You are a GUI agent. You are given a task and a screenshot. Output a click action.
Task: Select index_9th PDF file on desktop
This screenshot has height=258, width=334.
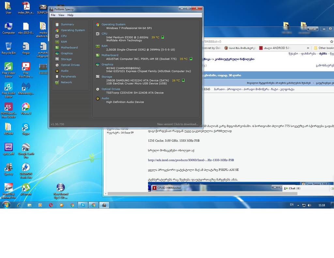click(x=26, y=8)
